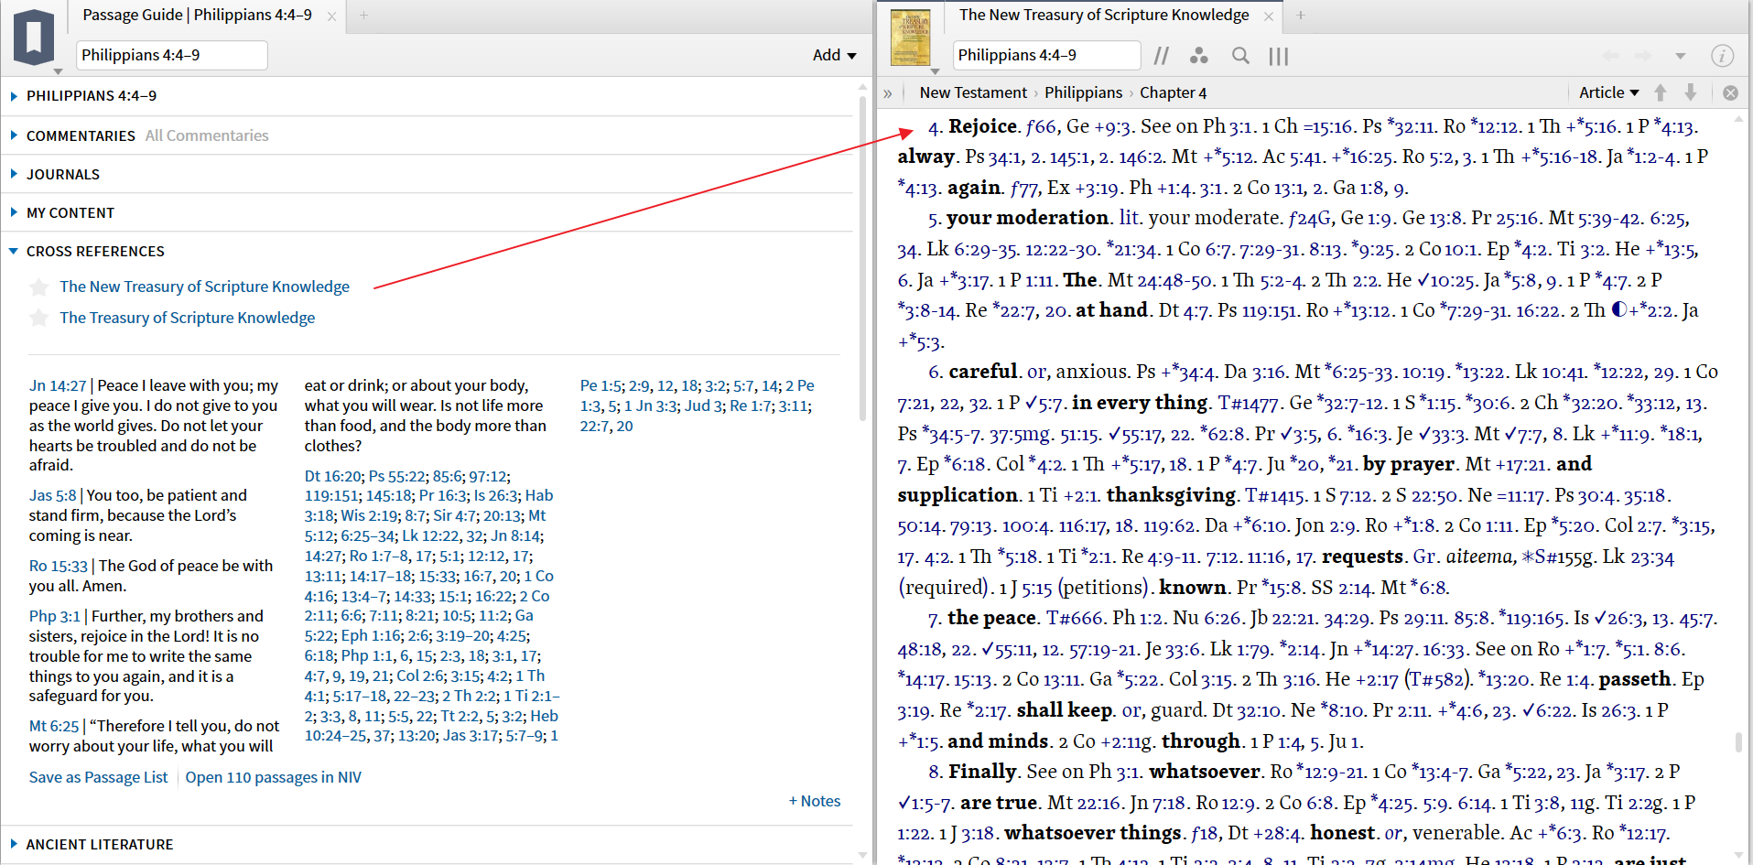The height and width of the screenshot is (865, 1753).
Task: Open Hab 3:18 reference link
Action: pyautogui.click(x=428, y=505)
